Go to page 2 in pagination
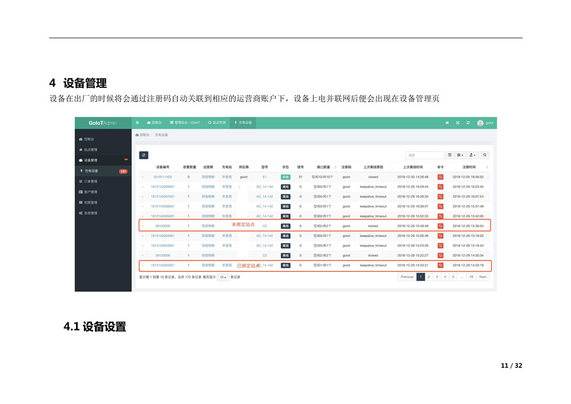 click(x=429, y=277)
